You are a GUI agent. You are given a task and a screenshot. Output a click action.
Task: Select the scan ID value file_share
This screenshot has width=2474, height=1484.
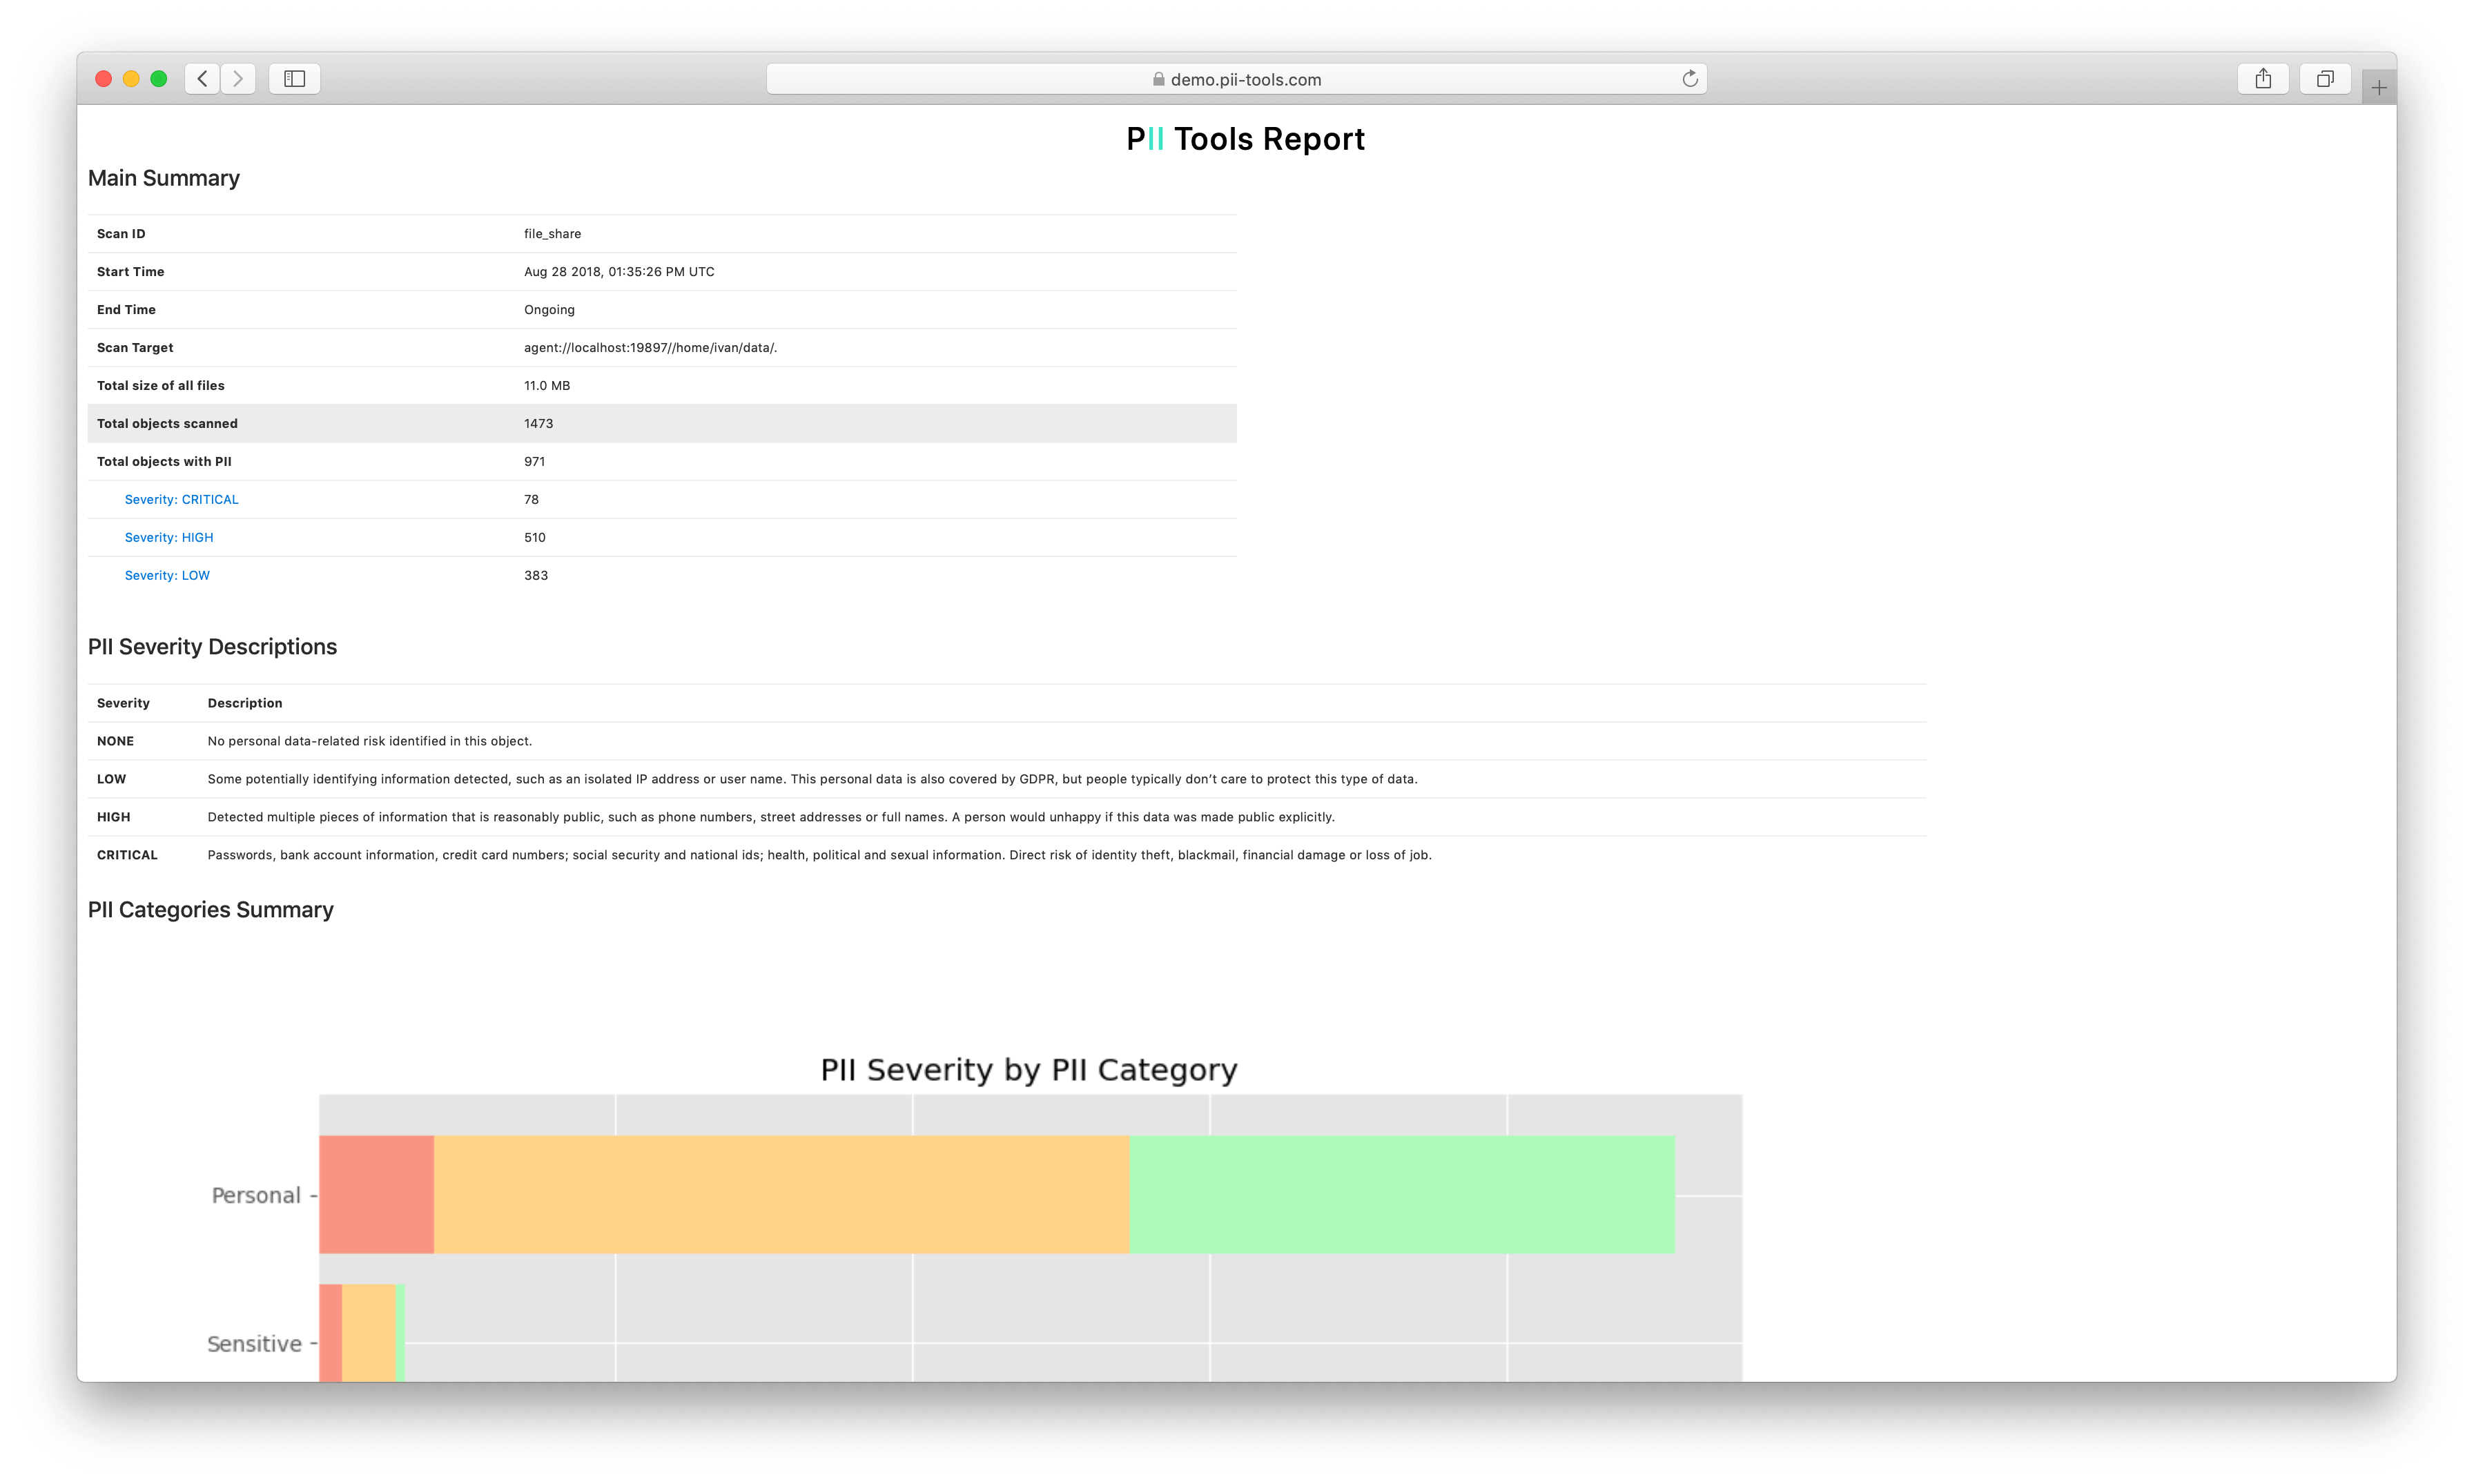[x=552, y=234]
